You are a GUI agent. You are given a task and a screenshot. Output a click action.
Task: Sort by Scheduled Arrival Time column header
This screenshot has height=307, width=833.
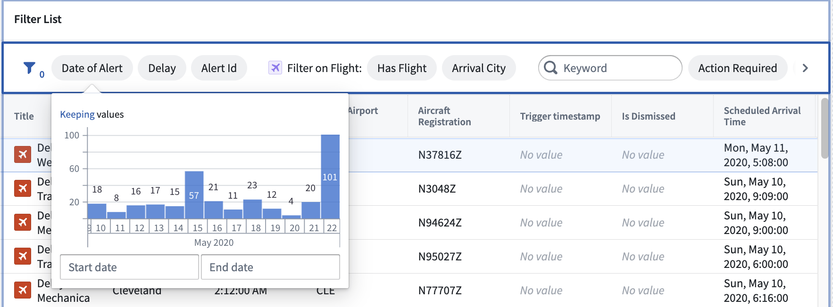pyautogui.click(x=762, y=116)
